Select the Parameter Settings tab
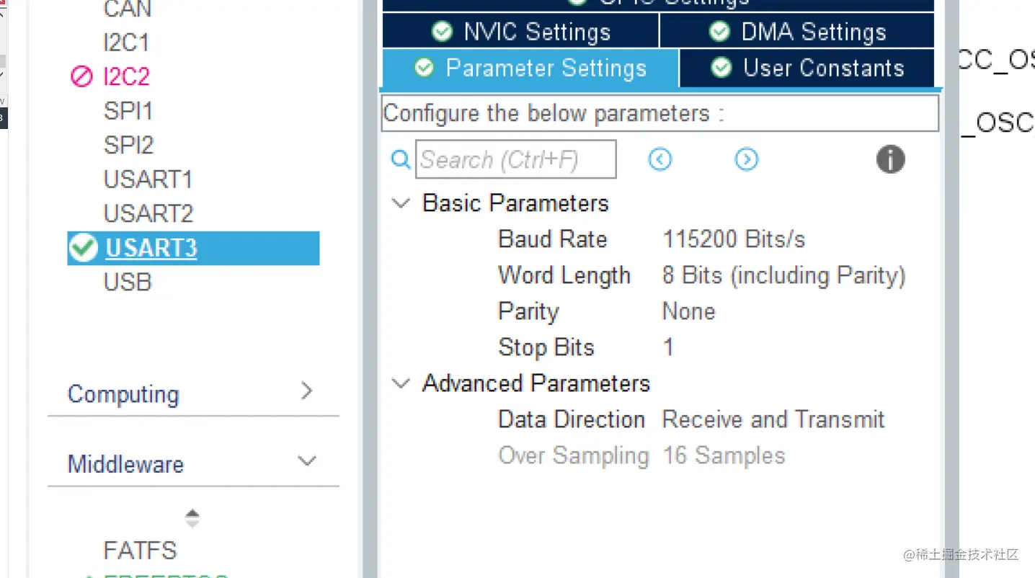This screenshot has width=1035, height=578. (530, 68)
